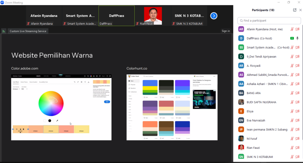This screenshot has width=303, height=163.
Task: Select participant Elsya in the list
Action: (269, 111)
